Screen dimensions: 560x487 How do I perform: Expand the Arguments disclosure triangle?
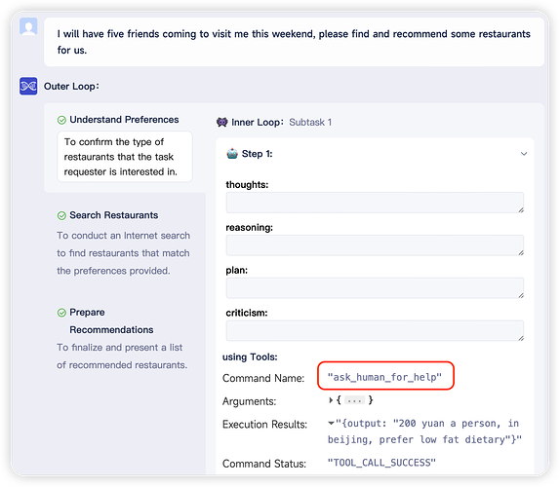331,400
